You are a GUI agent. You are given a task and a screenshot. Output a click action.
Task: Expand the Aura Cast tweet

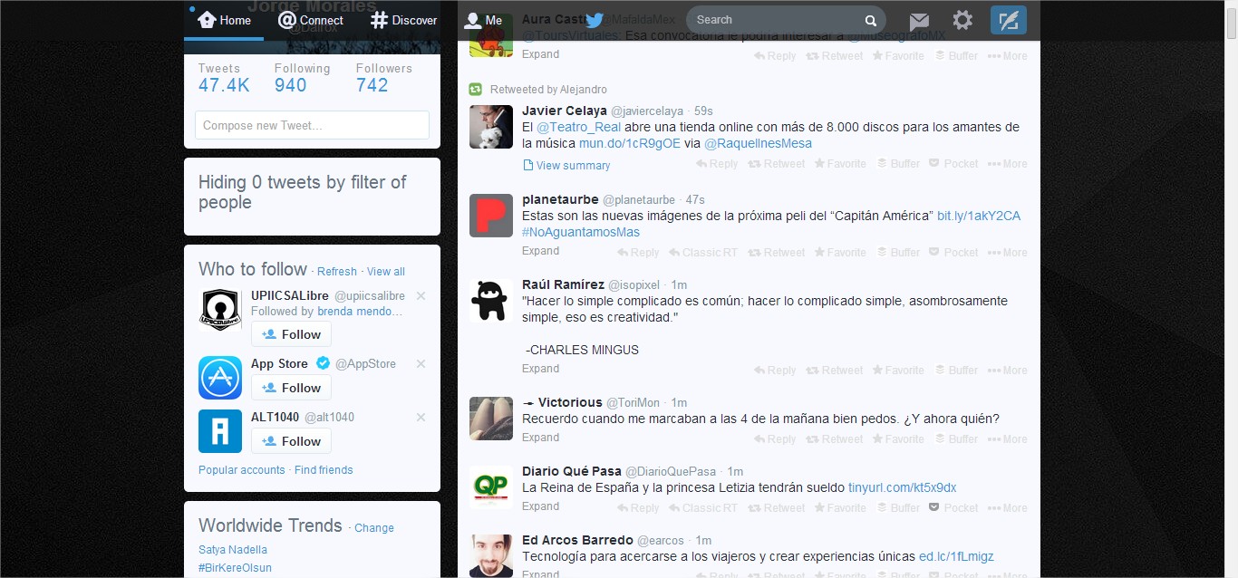pos(540,54)
